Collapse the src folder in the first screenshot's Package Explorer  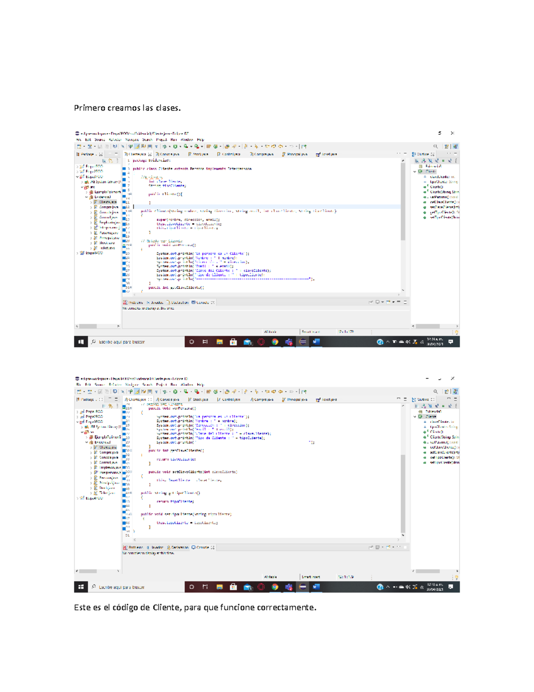[x=82, y=187]
